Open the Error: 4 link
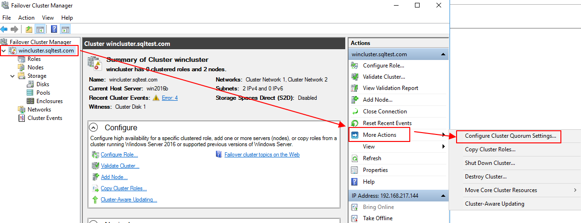The image size is (581, 223). point(170,98)
